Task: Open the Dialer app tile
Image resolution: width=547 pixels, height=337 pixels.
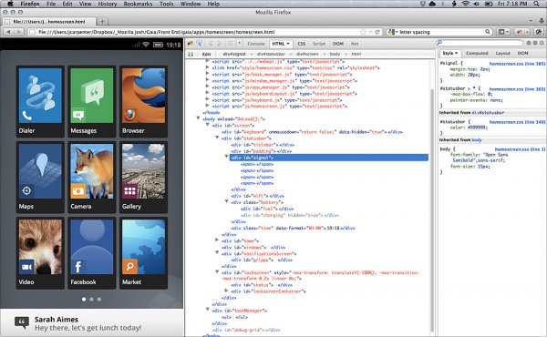Action: (40, 101)
